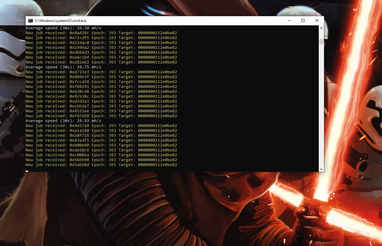Click the cmd.exe system menu icon

point(30,21)
